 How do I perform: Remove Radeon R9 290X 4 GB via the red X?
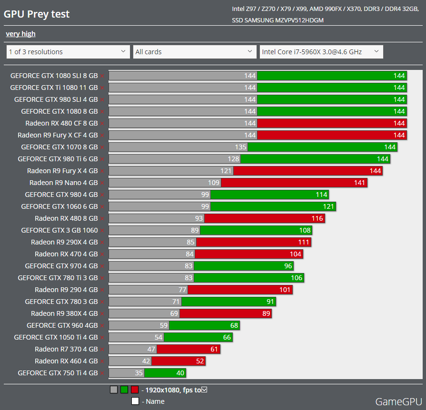tap(102, 243)
